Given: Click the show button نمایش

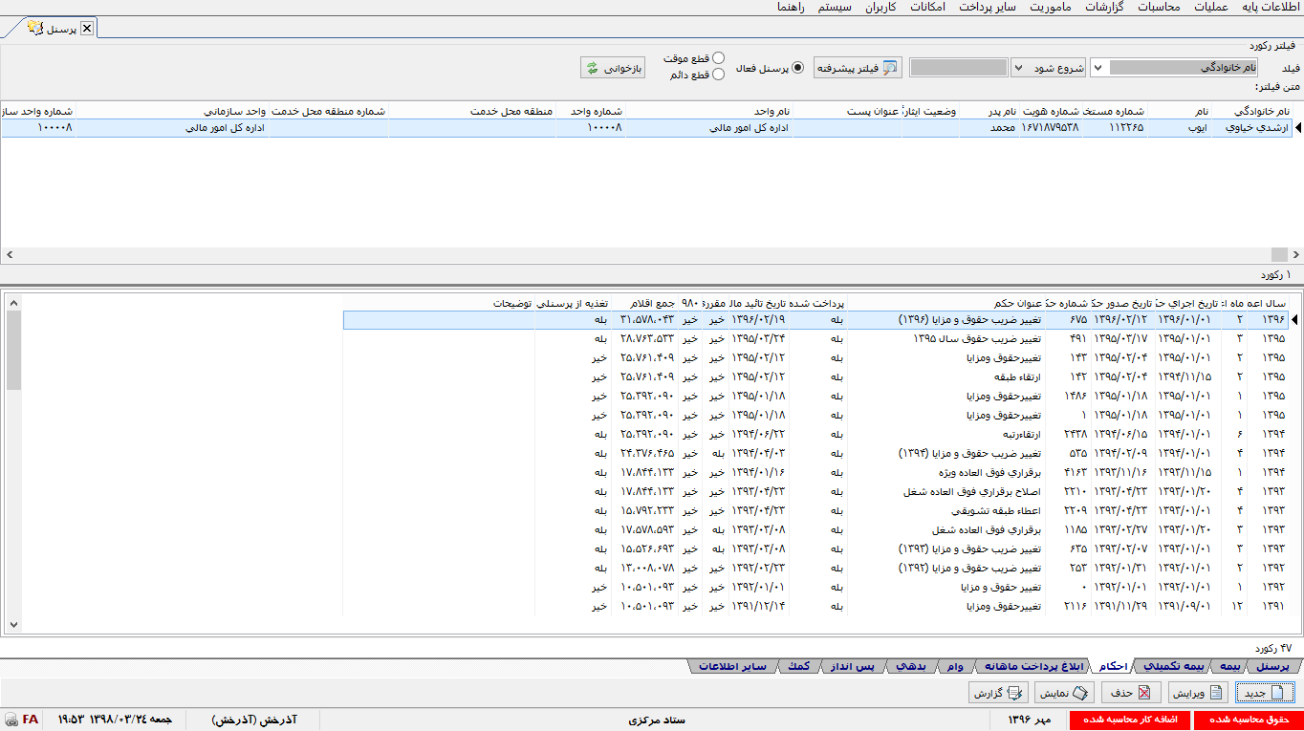Looking at the screenshot, I should (1064, 693).
